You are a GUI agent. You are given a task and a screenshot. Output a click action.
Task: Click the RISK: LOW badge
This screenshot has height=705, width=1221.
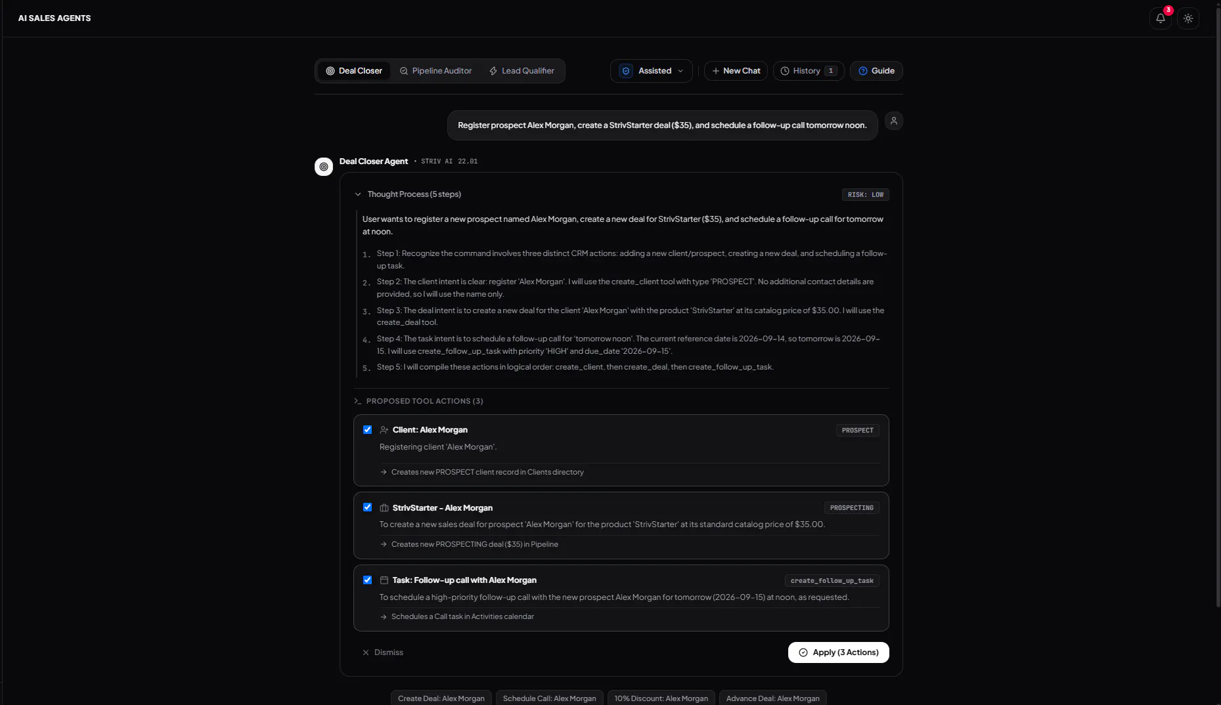coord(866,195)
